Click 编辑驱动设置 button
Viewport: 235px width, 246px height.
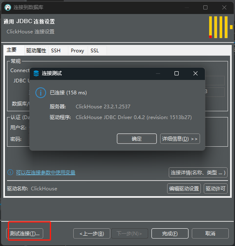[184, 189]
